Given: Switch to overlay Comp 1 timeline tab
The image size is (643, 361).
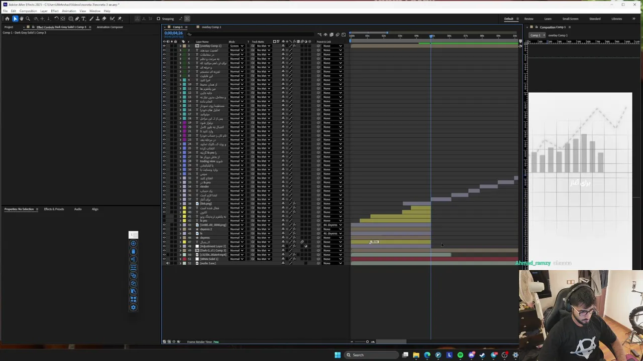Looking at the screenshot, I should pos(211,27).
